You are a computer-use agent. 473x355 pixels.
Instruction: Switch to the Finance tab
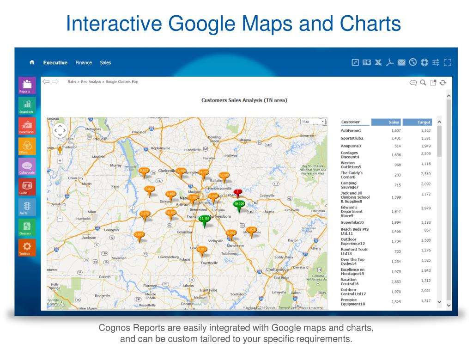click(x=84, y=62)
